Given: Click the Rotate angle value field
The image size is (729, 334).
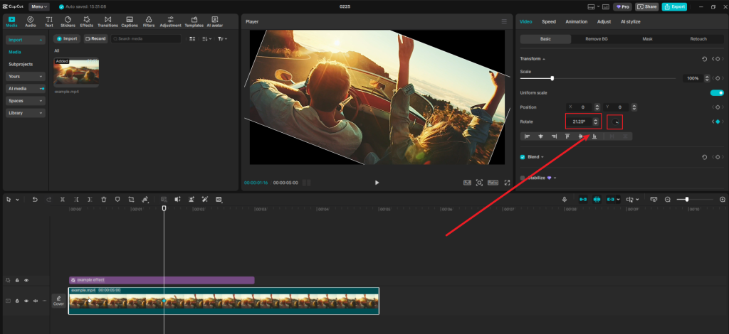Looking at the screenshot, I should pos(579,122).
